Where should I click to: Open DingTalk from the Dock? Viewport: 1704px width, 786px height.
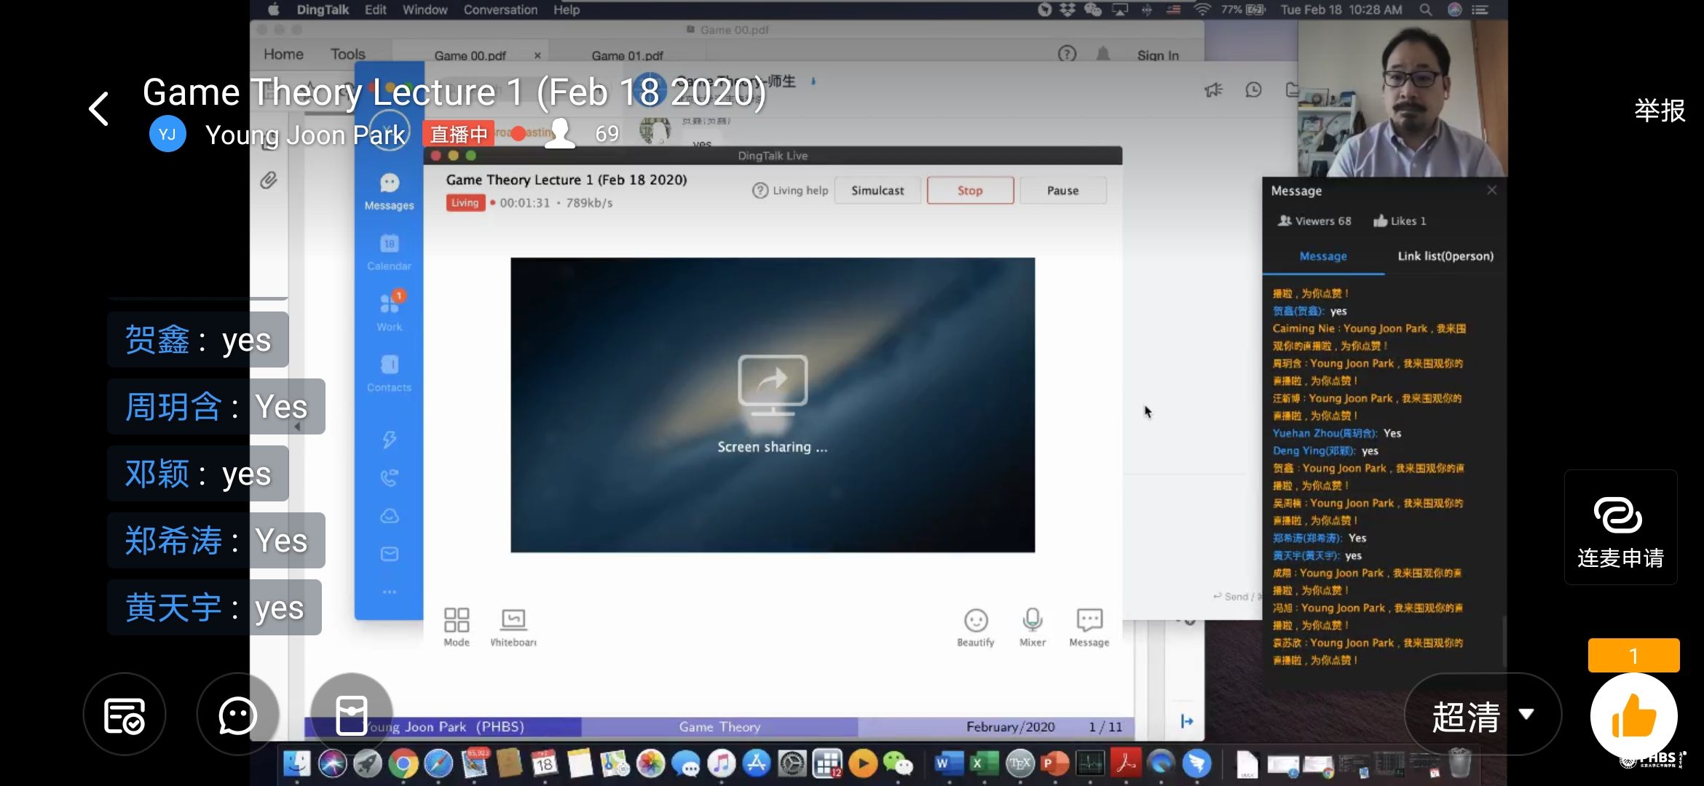pyautogui.click(x=1196, y=763)
